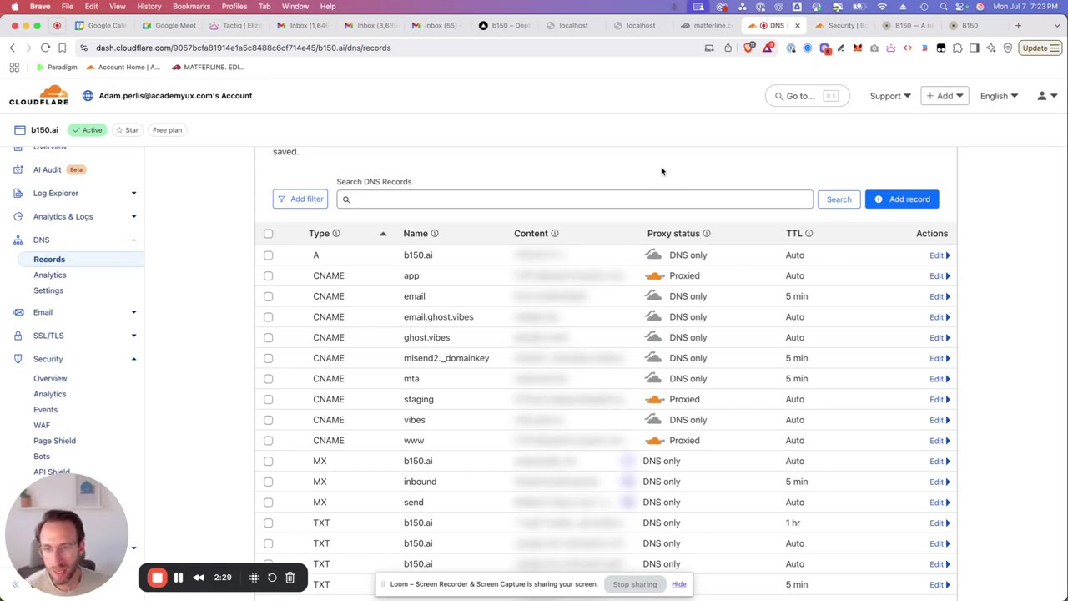The width and height of the screenshot is (1068, 601).
Task: Expand Edit for the vibes record
Action: (x=940, y=420)
